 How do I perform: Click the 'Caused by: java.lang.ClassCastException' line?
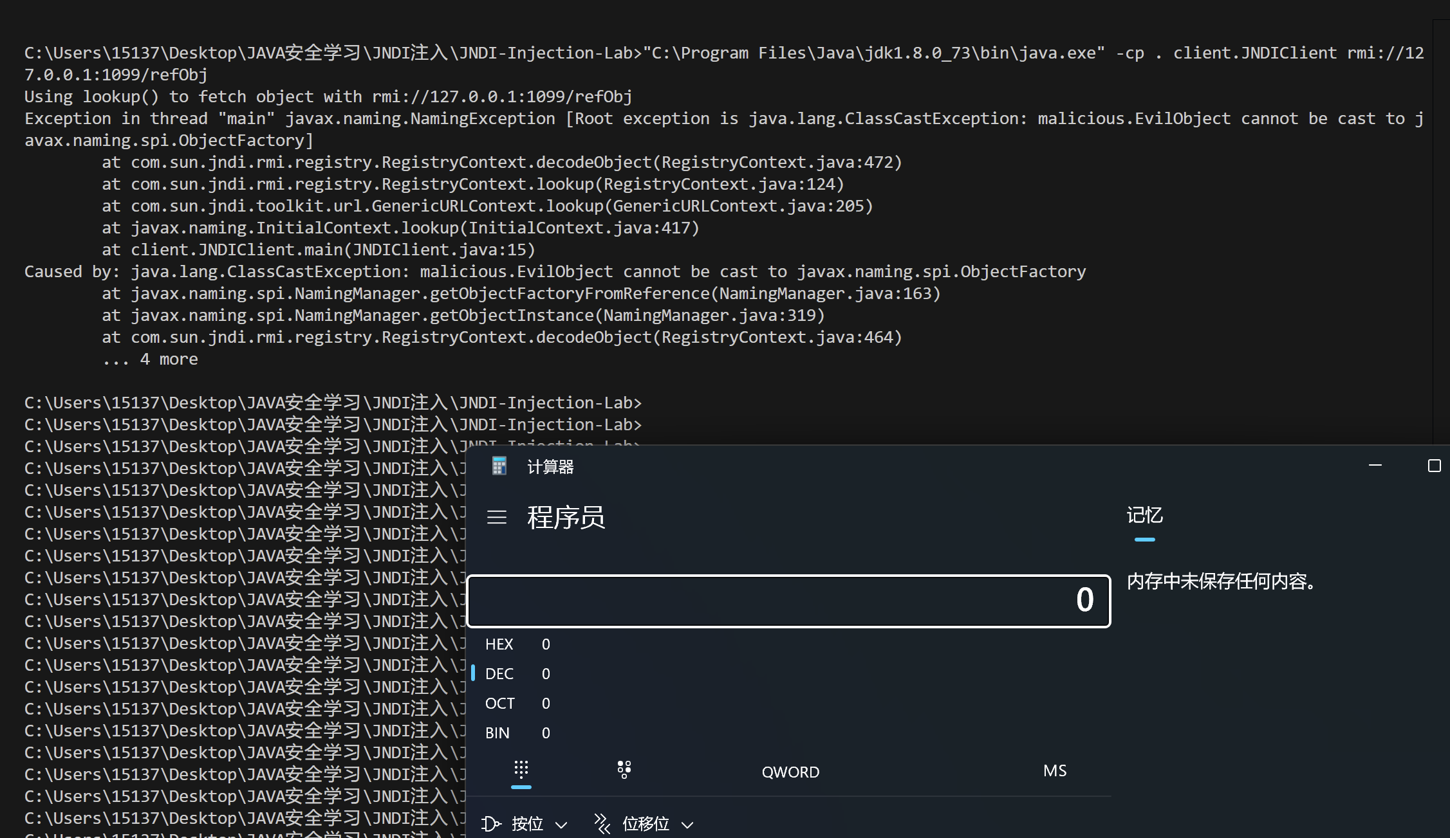coord(555,272)
